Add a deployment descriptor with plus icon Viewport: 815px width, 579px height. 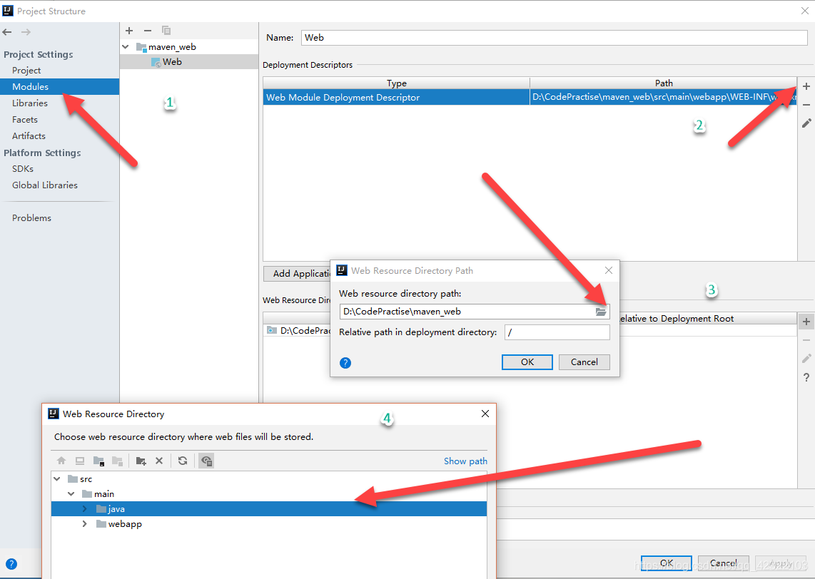[x=806, y=86]
